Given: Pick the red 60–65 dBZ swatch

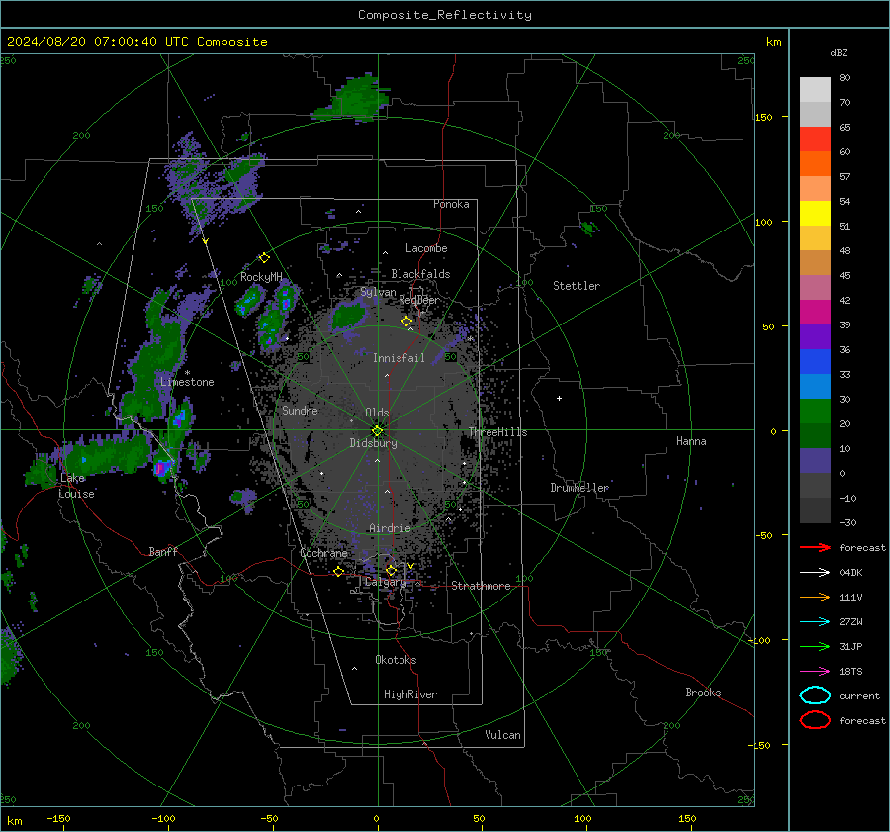Looking at the screenshot, I should click(815, 139).
